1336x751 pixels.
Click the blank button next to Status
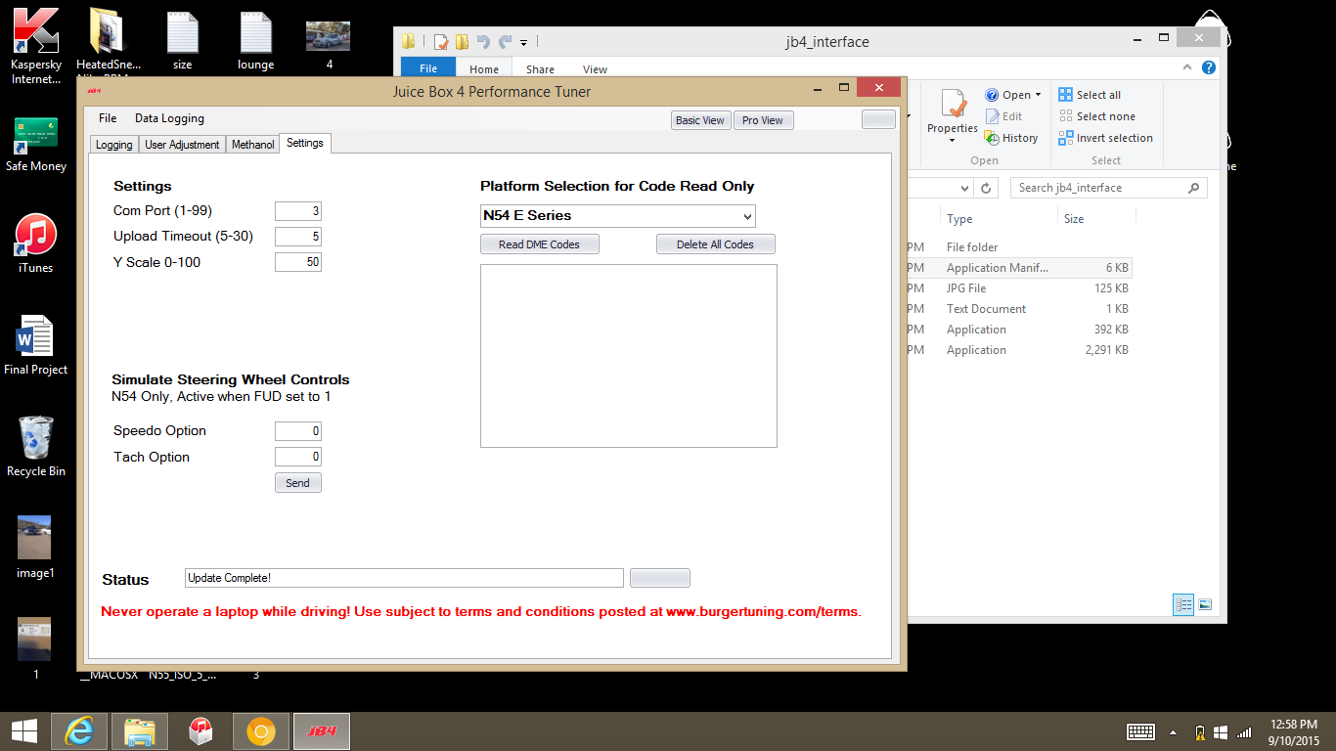click(660, 578)
